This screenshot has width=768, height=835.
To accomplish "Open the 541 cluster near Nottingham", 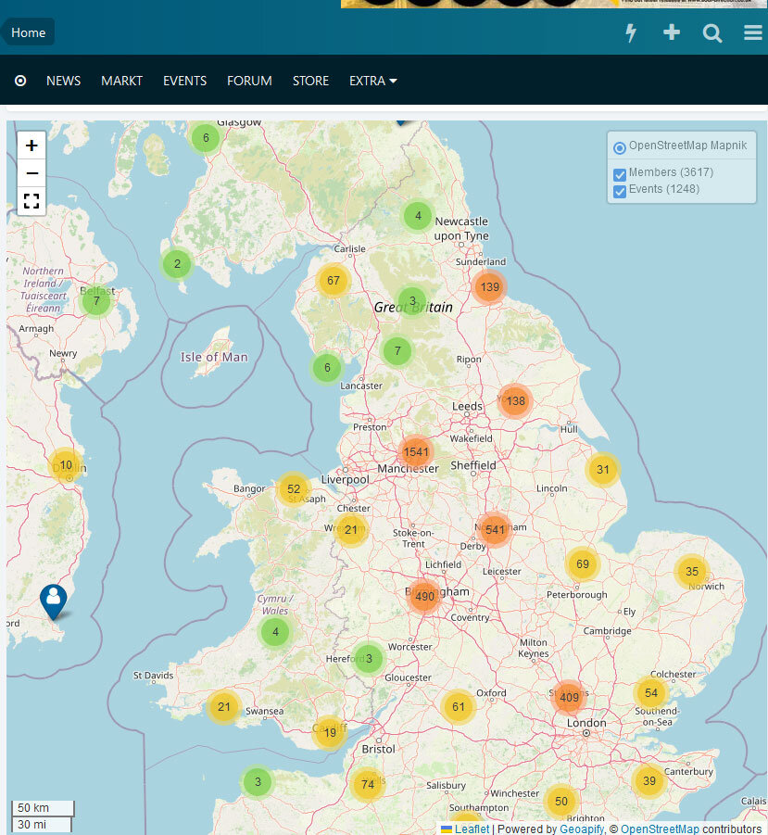I will [495, 530].
